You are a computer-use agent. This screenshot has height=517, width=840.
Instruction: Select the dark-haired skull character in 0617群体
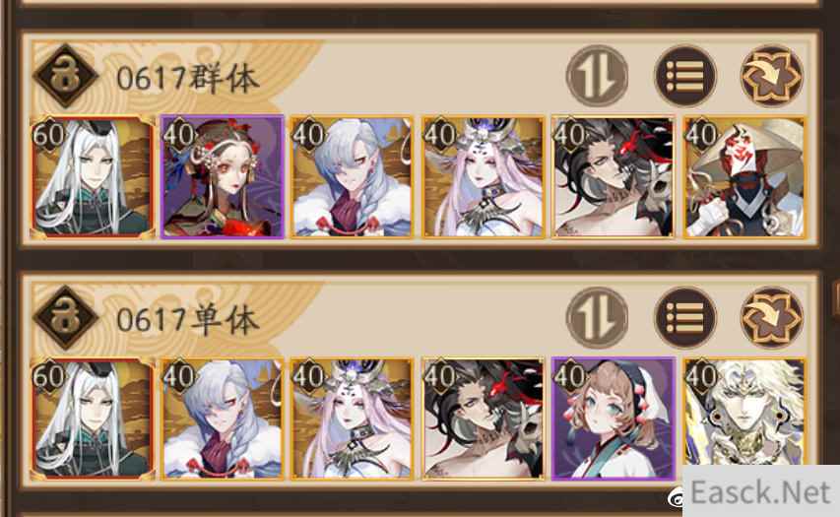(614, 177)
